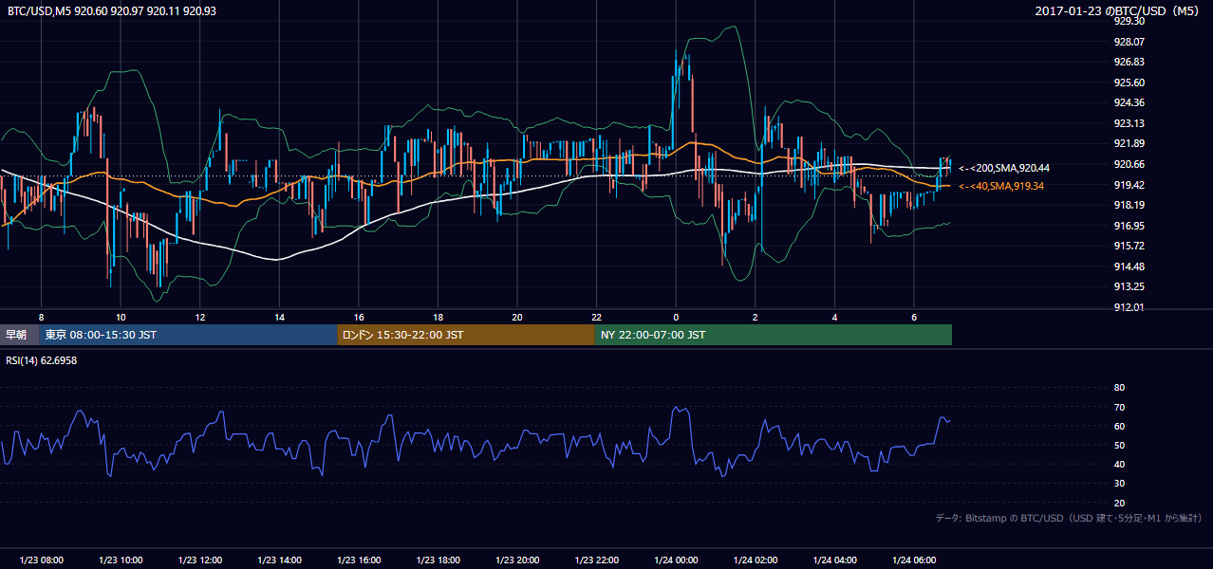Click the 926.83 price axis label
Screen dimensions: 1213x569
[1129, 62]
